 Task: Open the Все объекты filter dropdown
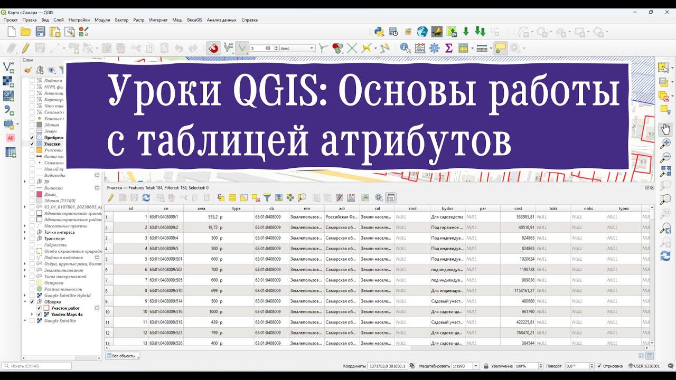(x=123, y=356)
